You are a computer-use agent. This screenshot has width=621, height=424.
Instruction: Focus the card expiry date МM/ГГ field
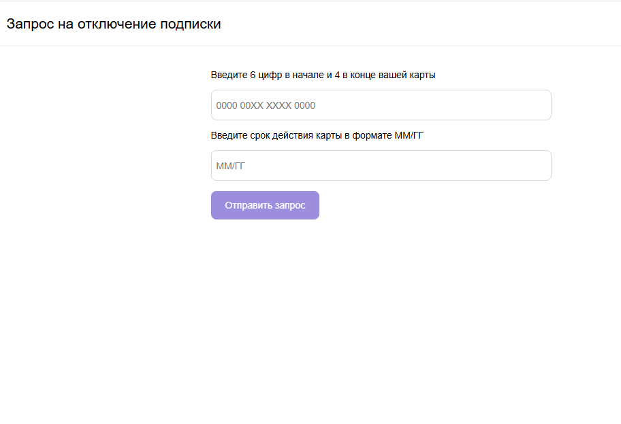(x=381, y=166)
